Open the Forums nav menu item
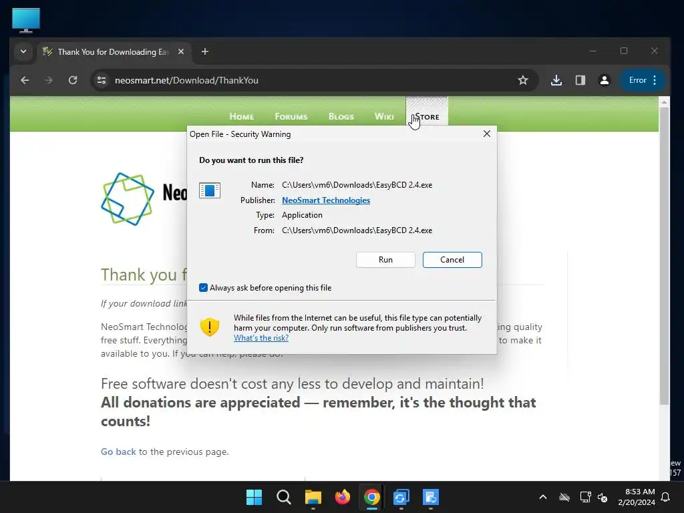This screenshot has height=513, width=684. point(291,116)
